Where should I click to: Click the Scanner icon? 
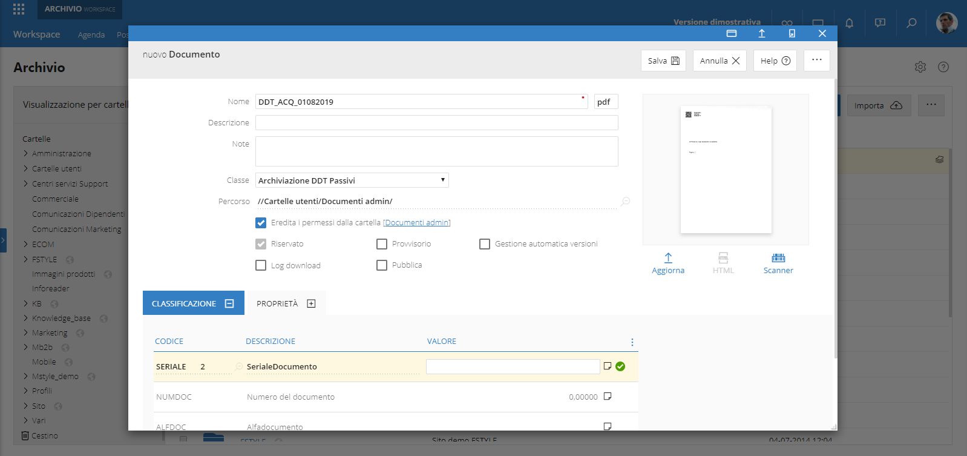778,258
